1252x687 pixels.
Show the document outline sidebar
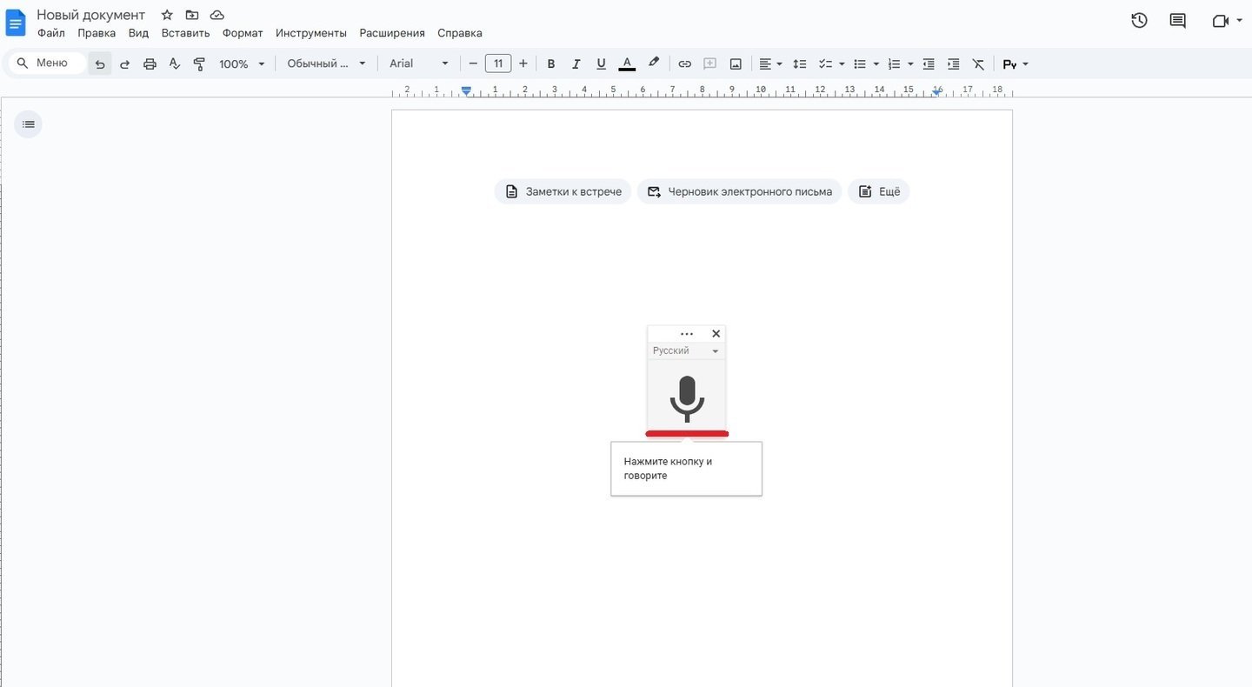click(28, 124)
